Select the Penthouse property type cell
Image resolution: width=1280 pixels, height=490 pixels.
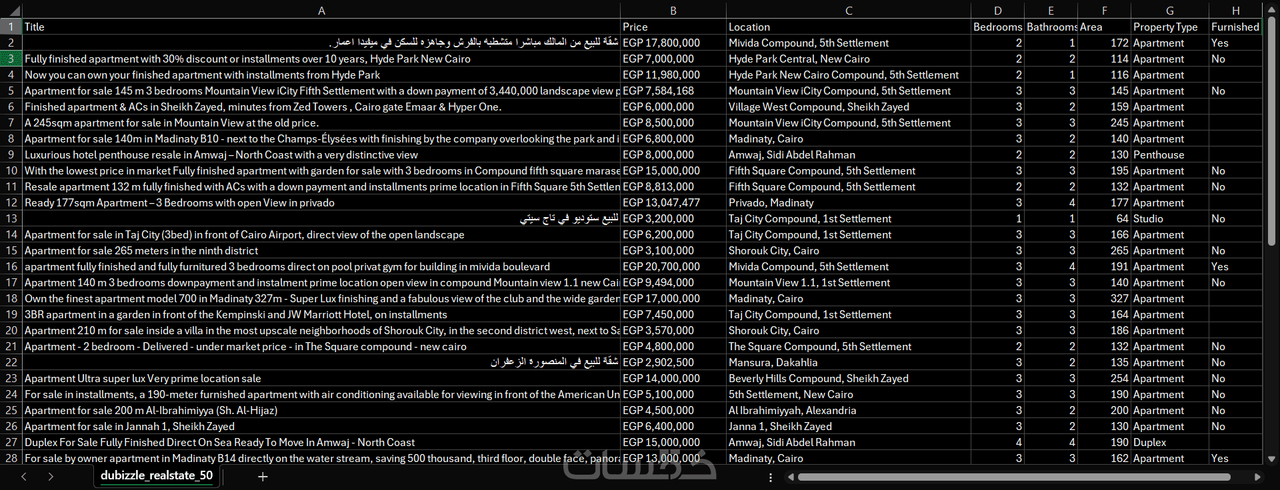[1170, 154]
